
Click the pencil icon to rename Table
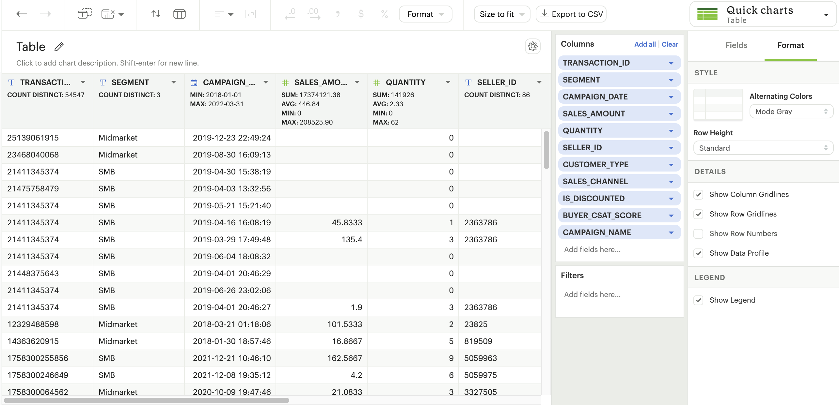(59, 47)
